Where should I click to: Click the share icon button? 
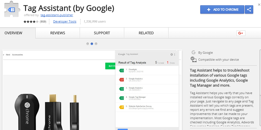[249, 9]
